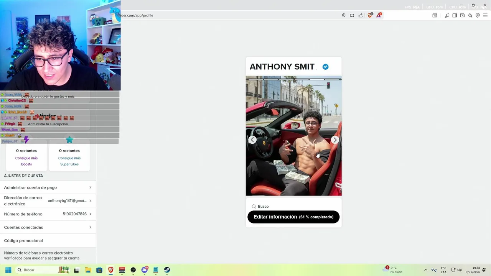Show hidden system tray icons chevron
The width and height of the screenshot is (491, 276).
425,270
